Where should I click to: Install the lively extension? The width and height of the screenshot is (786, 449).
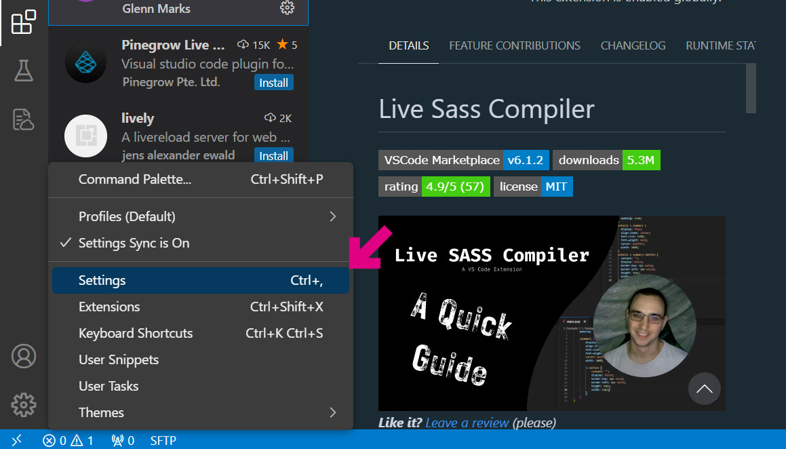pyautogui.click(x=274, y=155)
